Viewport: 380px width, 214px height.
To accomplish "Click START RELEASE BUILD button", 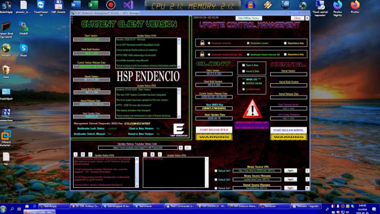I will coord(214,130).
